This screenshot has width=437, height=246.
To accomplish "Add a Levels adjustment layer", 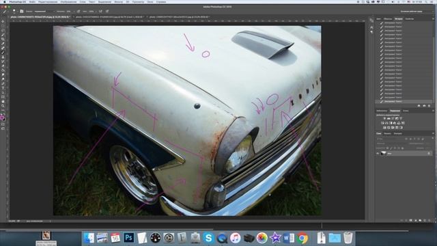I will (x=389, y=118).
